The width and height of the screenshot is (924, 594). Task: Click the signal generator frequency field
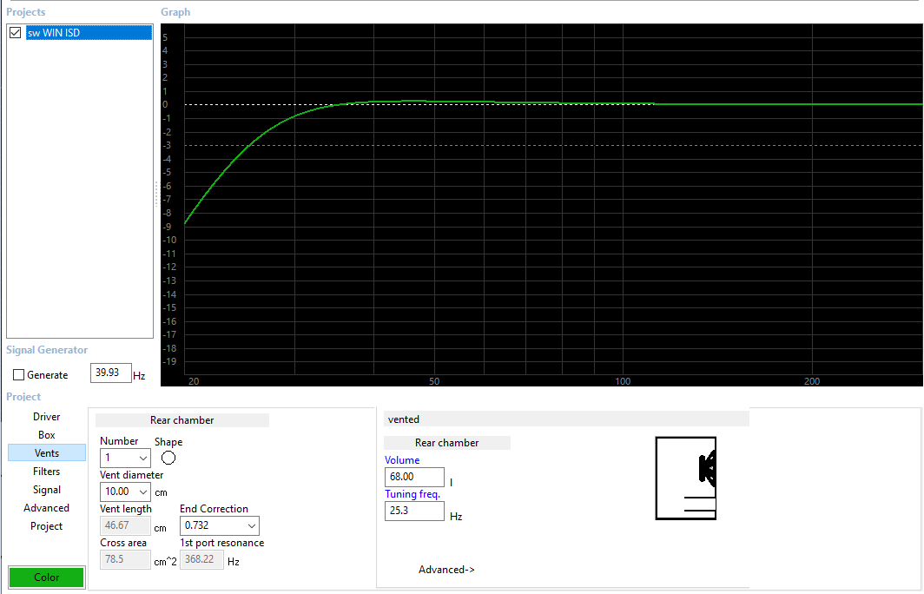coord(111,373)
